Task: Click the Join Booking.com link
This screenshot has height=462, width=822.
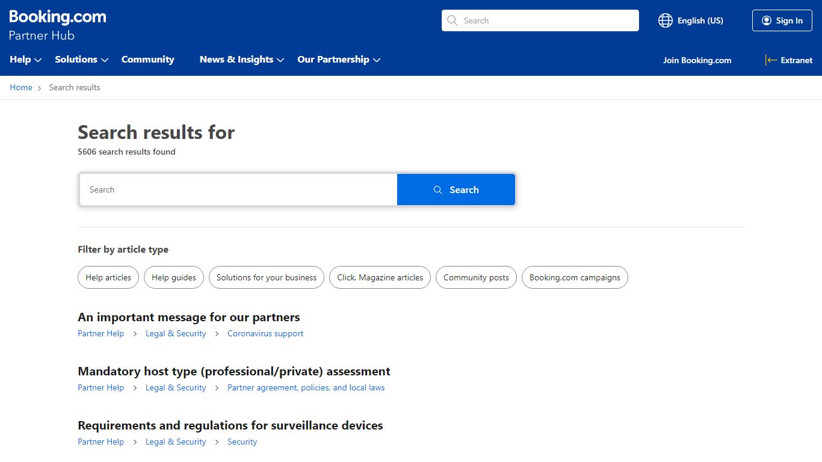Action: point(697,60)
